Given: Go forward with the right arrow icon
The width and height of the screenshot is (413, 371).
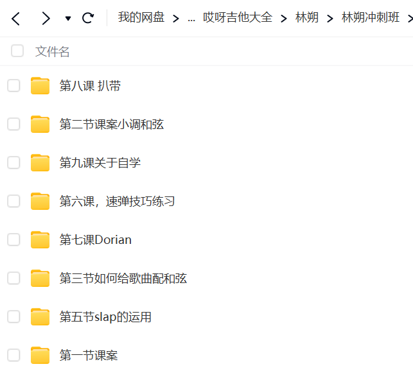Looking at the screenshot, I should coord(46,19).
